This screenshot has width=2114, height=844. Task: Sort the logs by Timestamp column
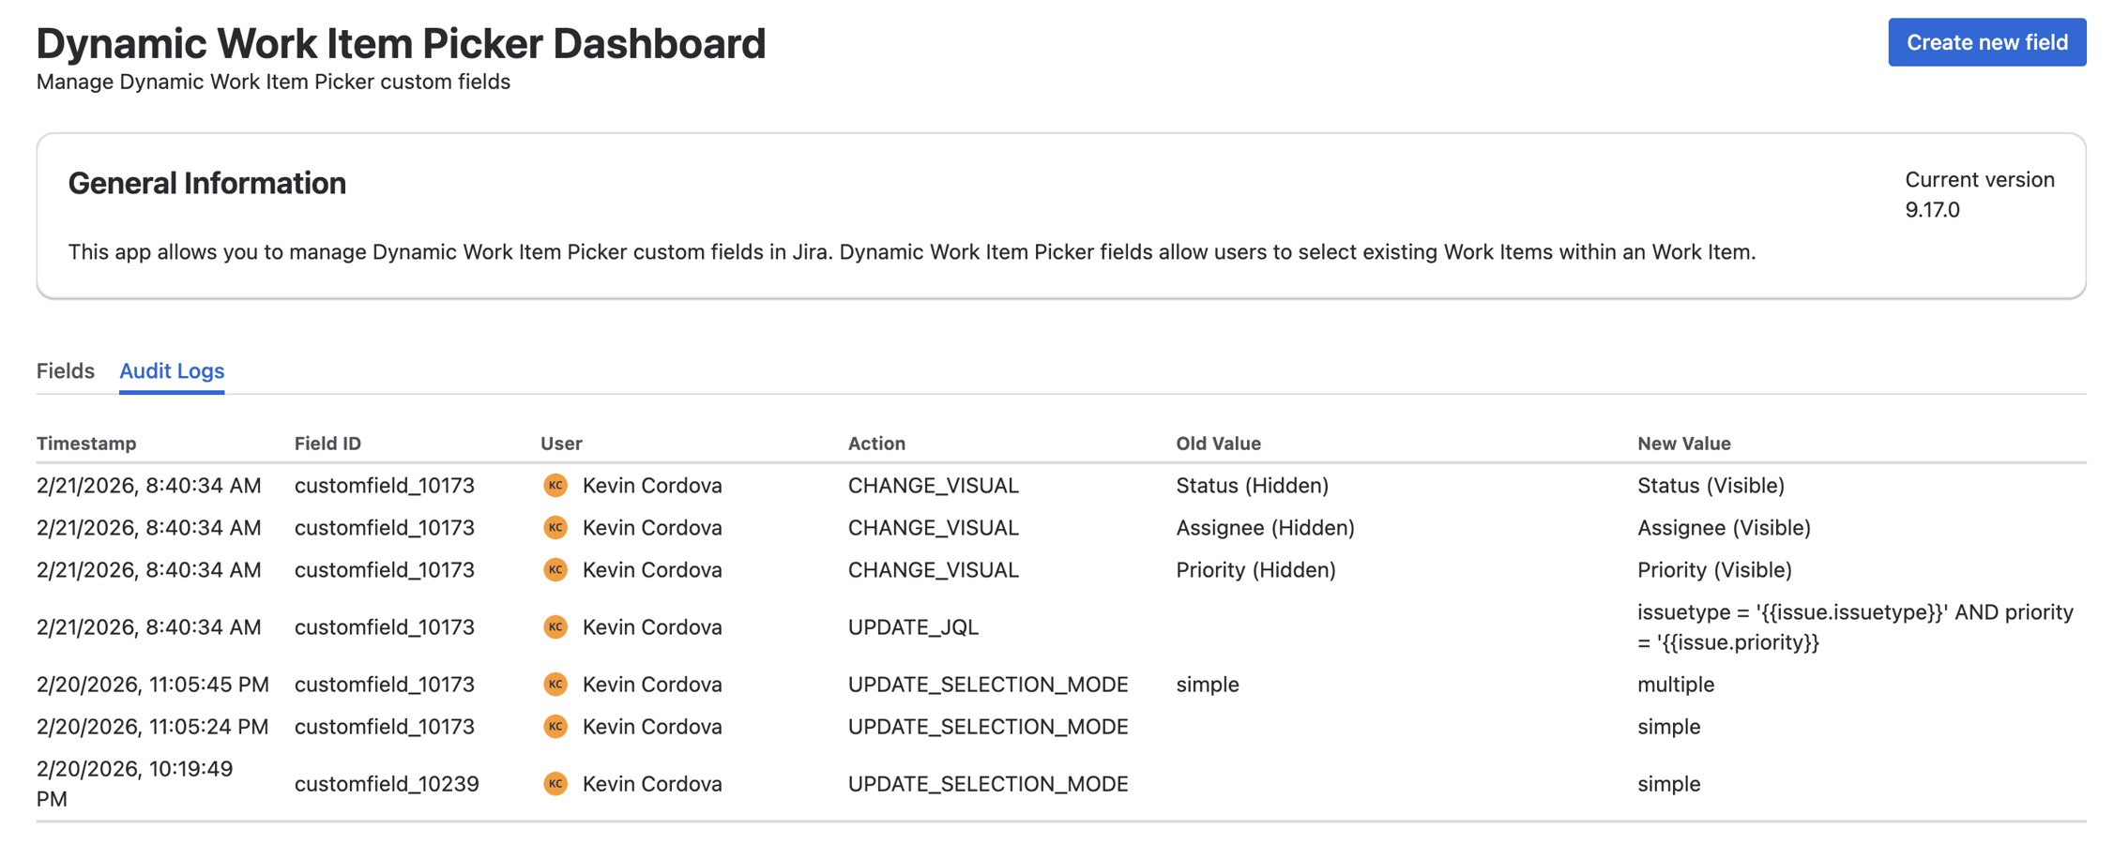(x=86, y=443)
